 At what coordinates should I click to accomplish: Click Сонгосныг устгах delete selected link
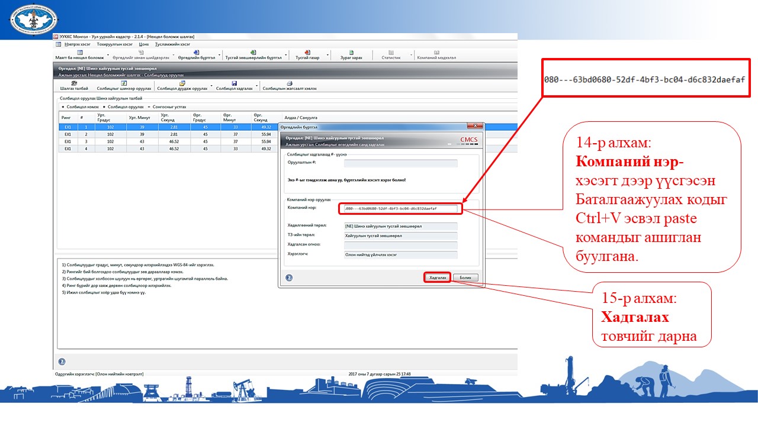(168, 106)
